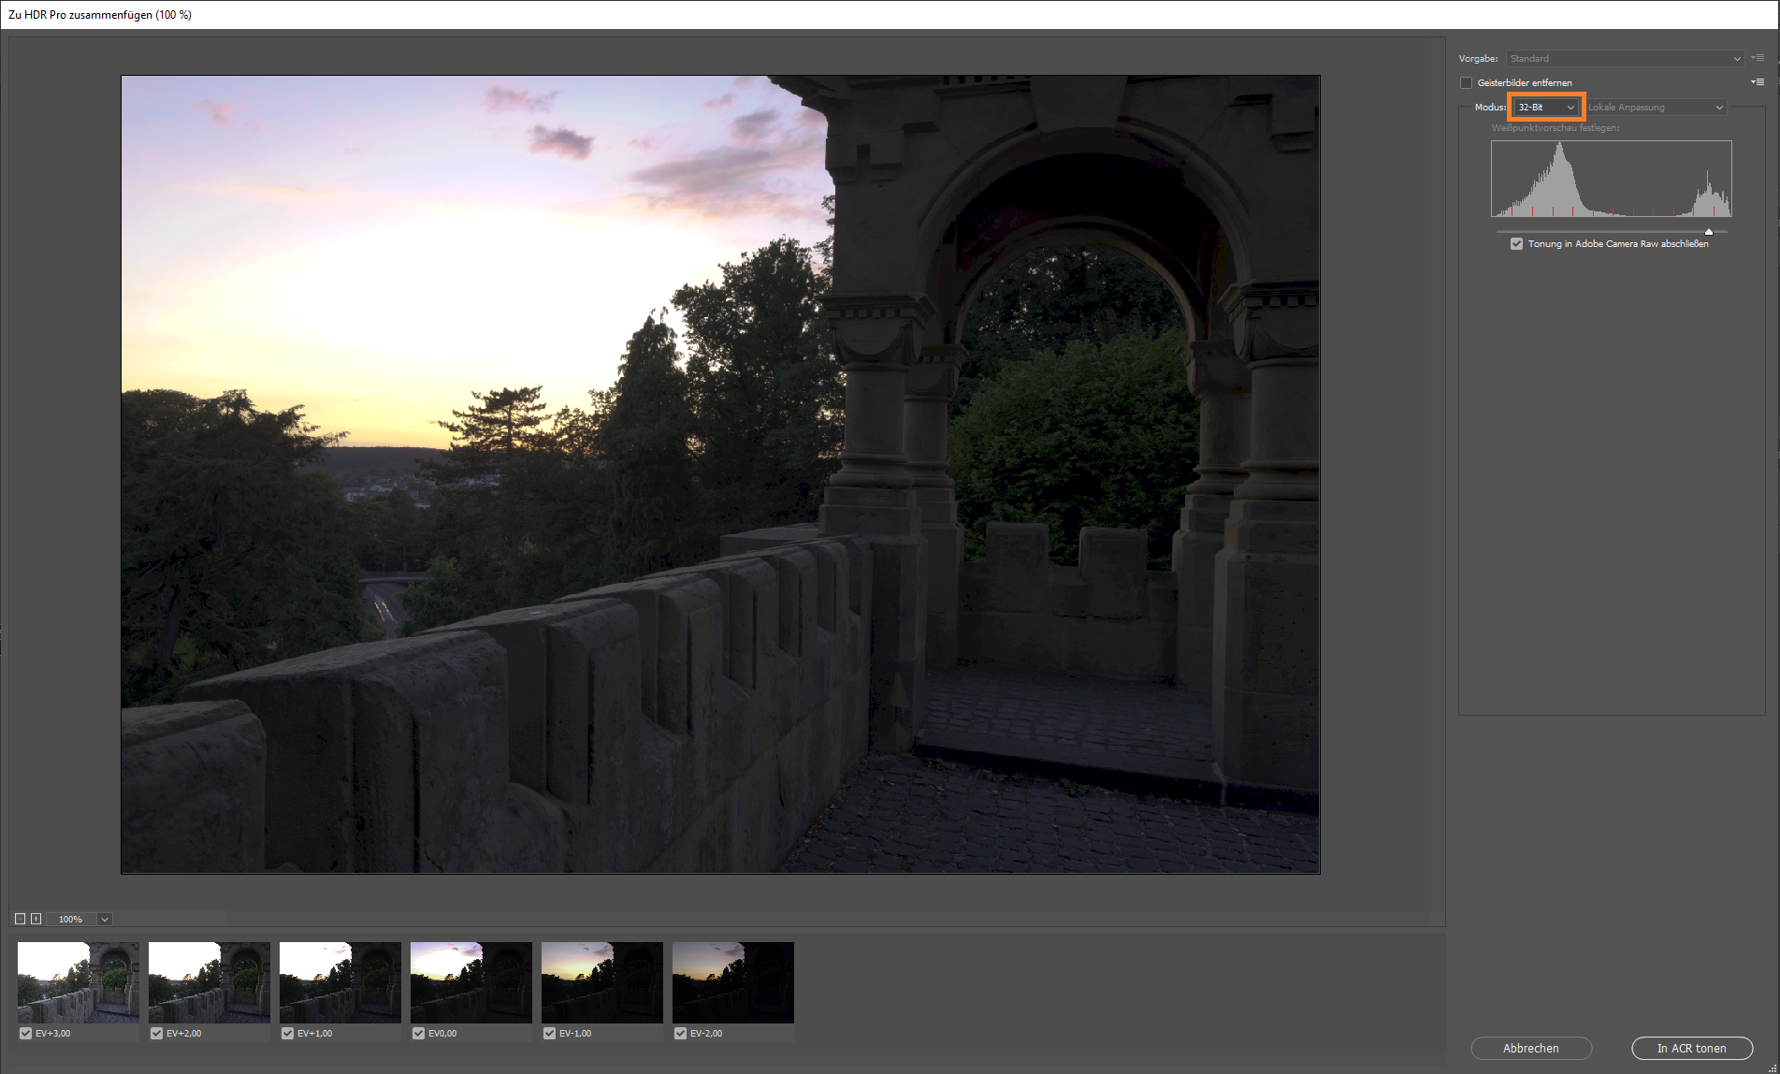1780x1074 pixels.
Task: Open the flyout menu icon beside Geisterbilder entfernen
Action: click(1758, 82)
